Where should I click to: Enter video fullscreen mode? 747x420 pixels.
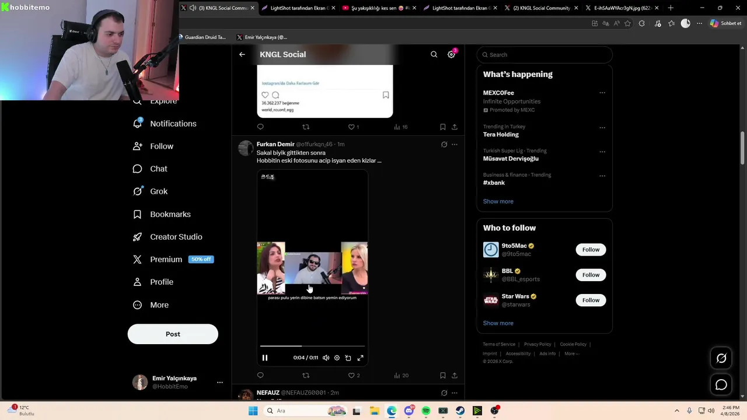tap(360, 358)
